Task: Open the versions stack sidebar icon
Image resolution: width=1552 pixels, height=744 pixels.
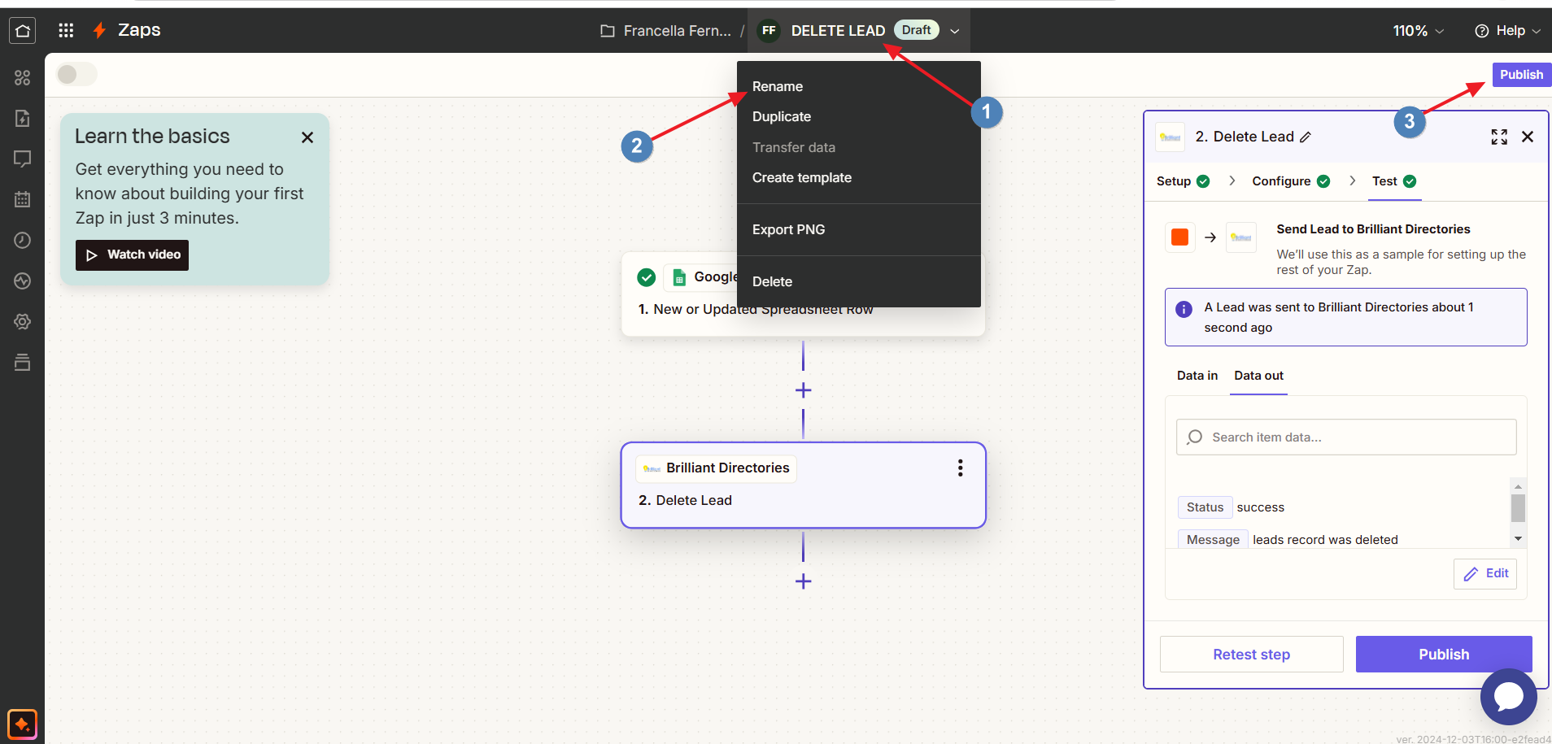Action: pyautogui.click(x=22, y=362)
